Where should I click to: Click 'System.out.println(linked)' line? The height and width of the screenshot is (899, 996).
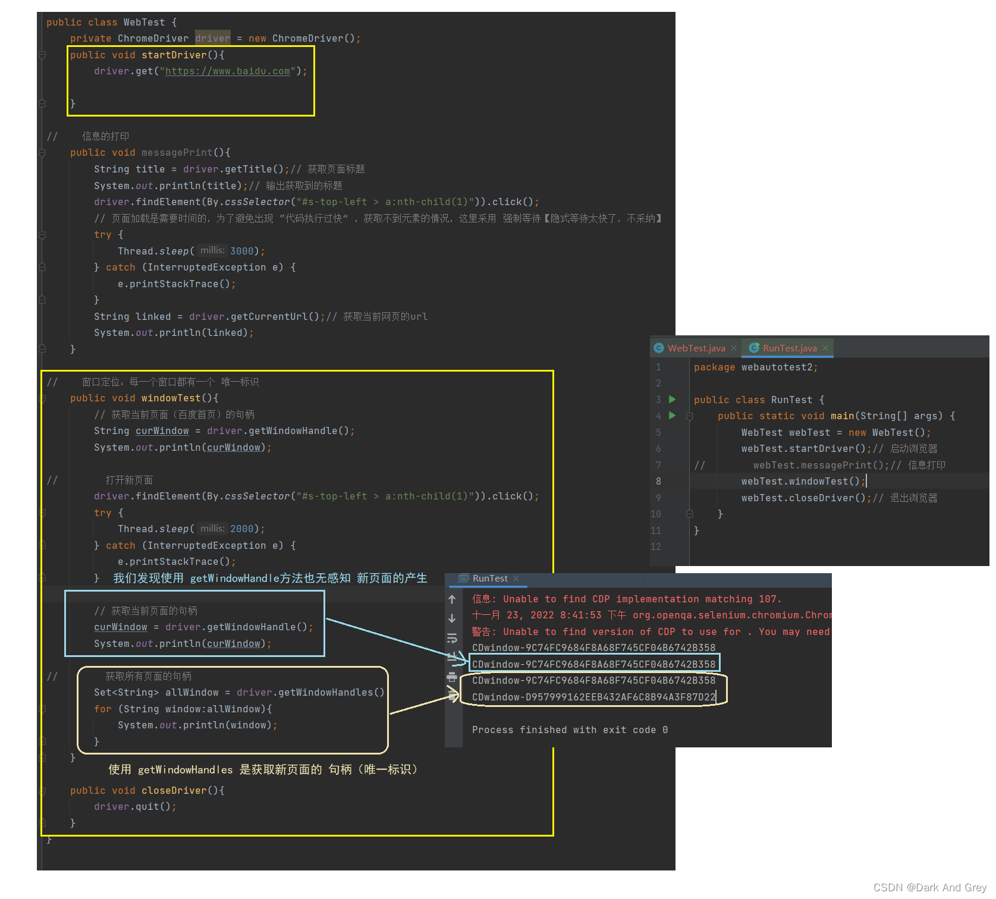(x=174, y=332)
